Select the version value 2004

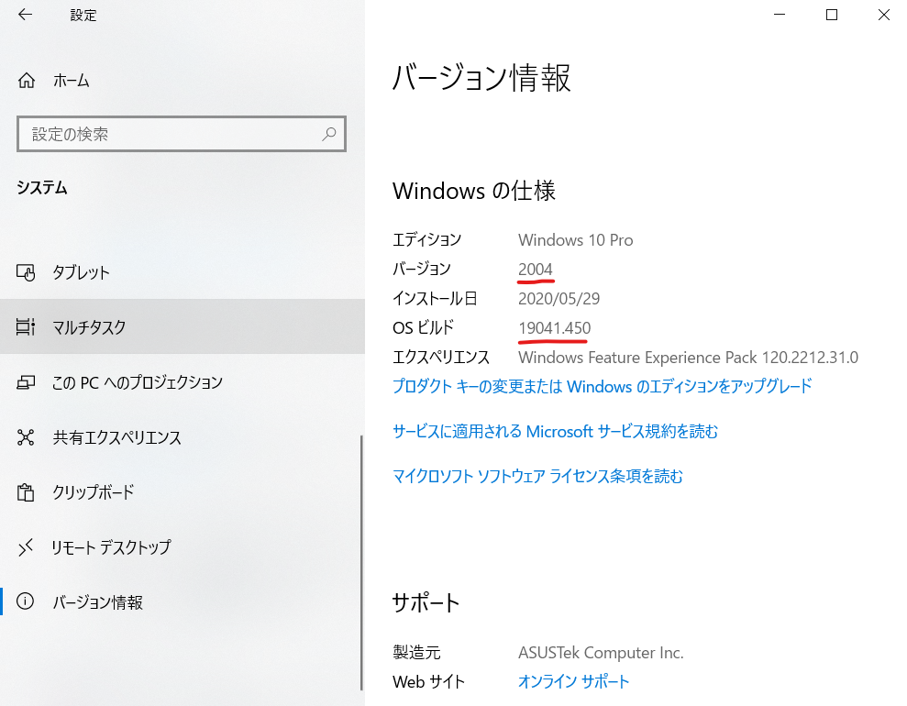[x=535, y=270]
